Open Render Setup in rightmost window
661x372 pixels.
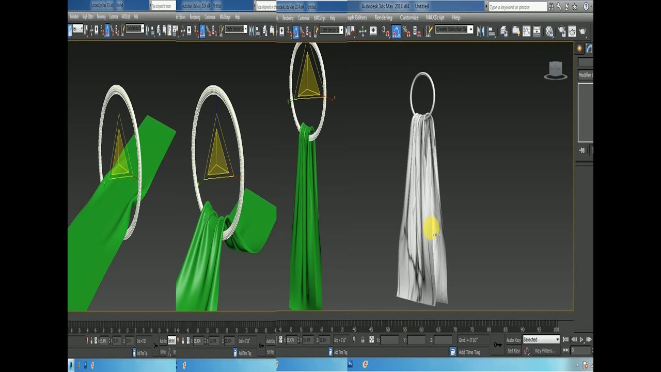pos(561,31)
